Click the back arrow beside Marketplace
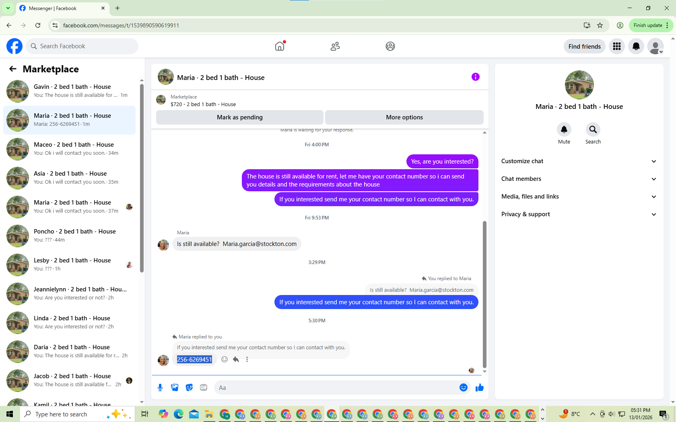Image resolution: width=676 pixels, height=422 pixels. click(13, 69)
